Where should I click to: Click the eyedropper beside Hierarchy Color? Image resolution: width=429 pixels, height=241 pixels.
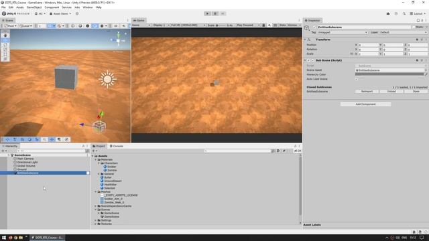[x=426, y=74]
